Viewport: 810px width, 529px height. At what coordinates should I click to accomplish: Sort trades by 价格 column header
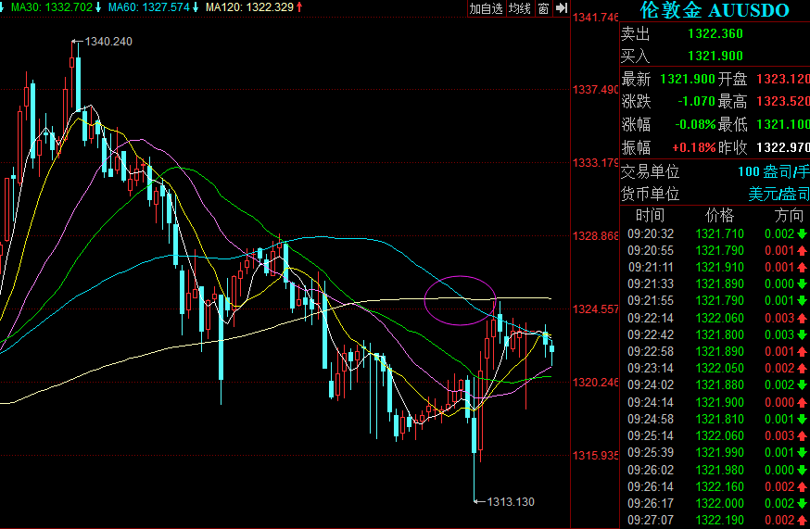point(719,216)
